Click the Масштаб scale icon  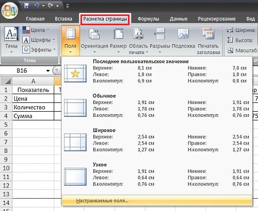(230, 50)
